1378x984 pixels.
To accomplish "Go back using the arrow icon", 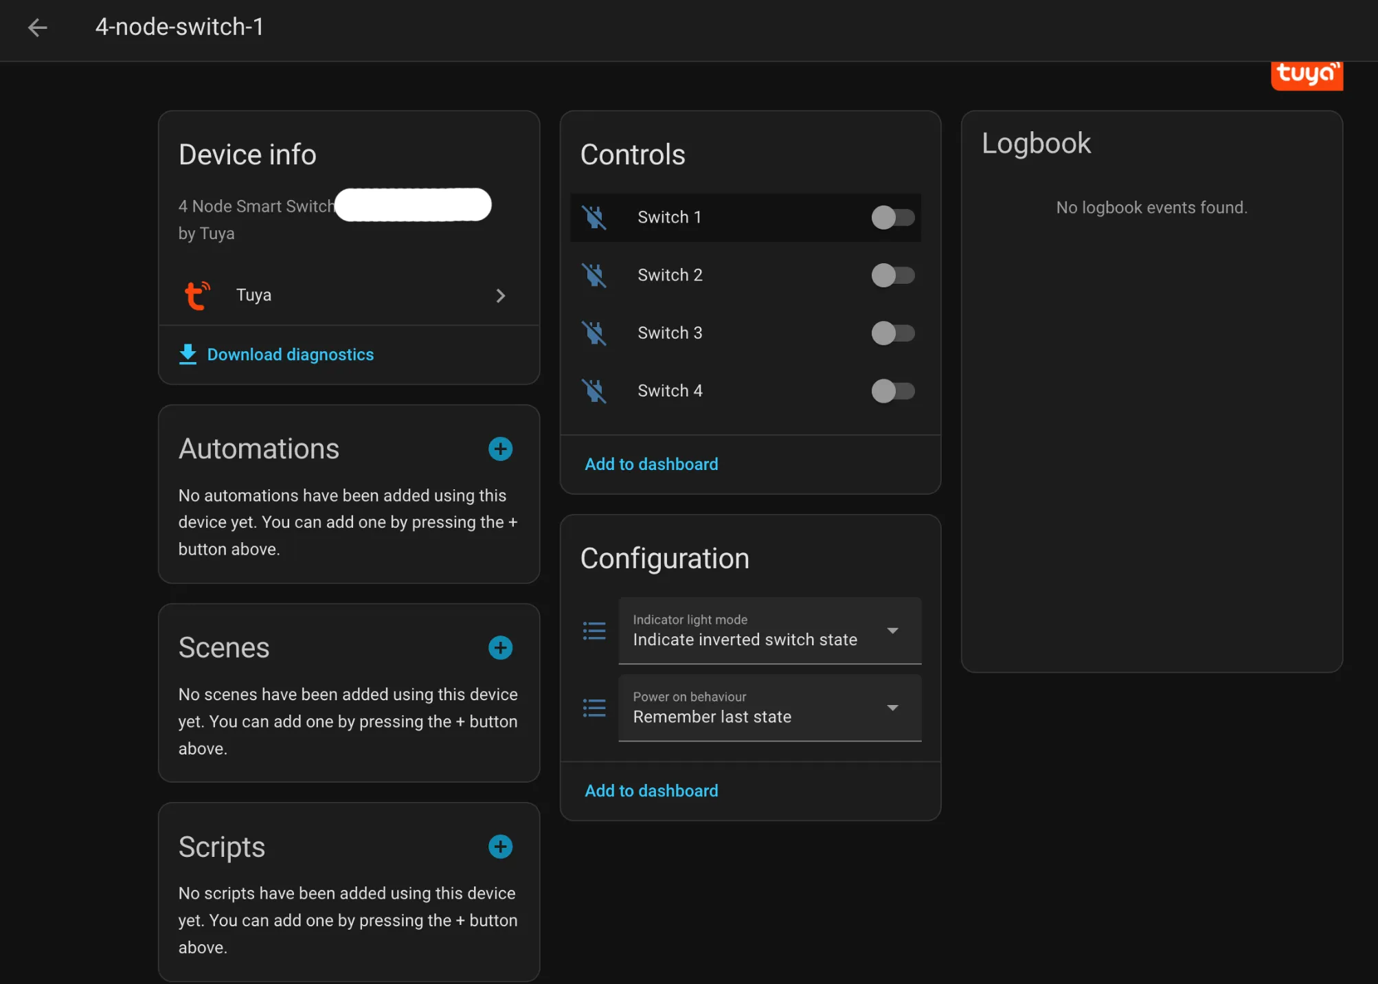I will pyautogui.click(x=37, y=27).
